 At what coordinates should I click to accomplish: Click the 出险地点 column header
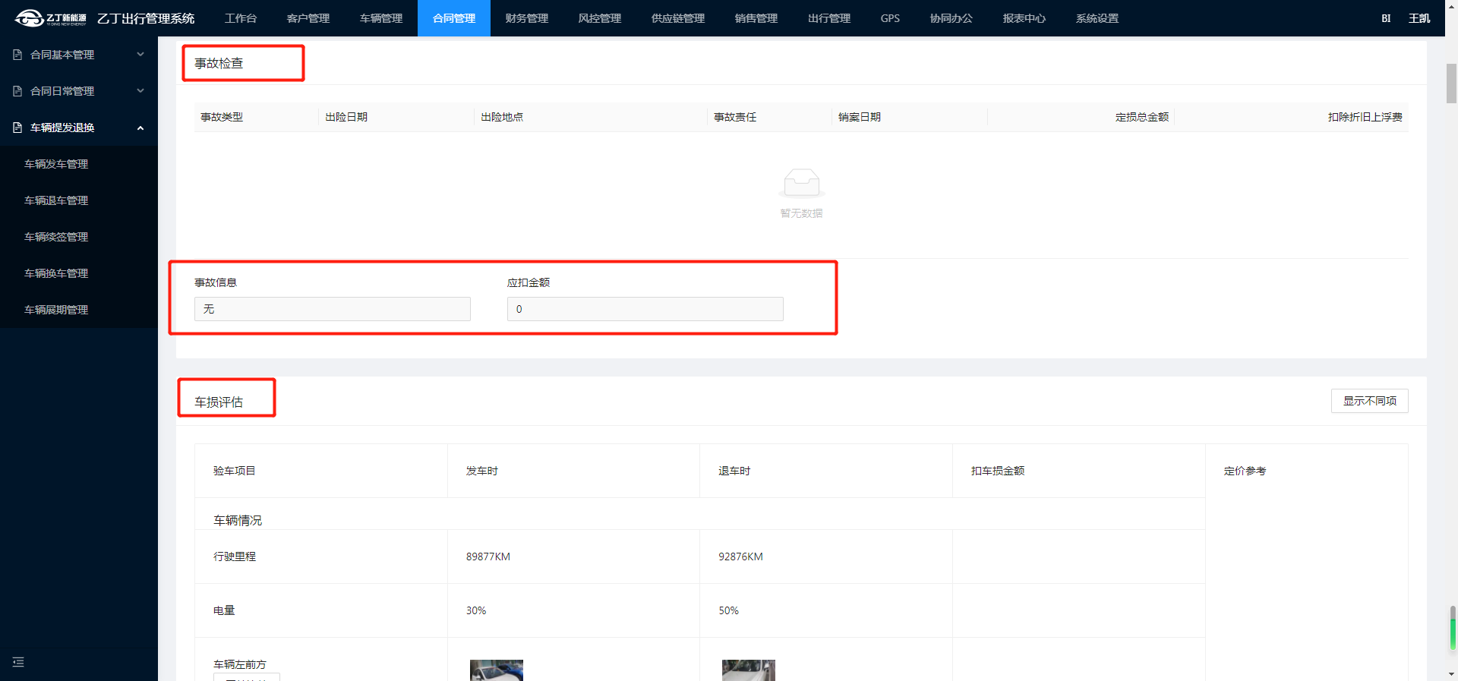[502, 117]
